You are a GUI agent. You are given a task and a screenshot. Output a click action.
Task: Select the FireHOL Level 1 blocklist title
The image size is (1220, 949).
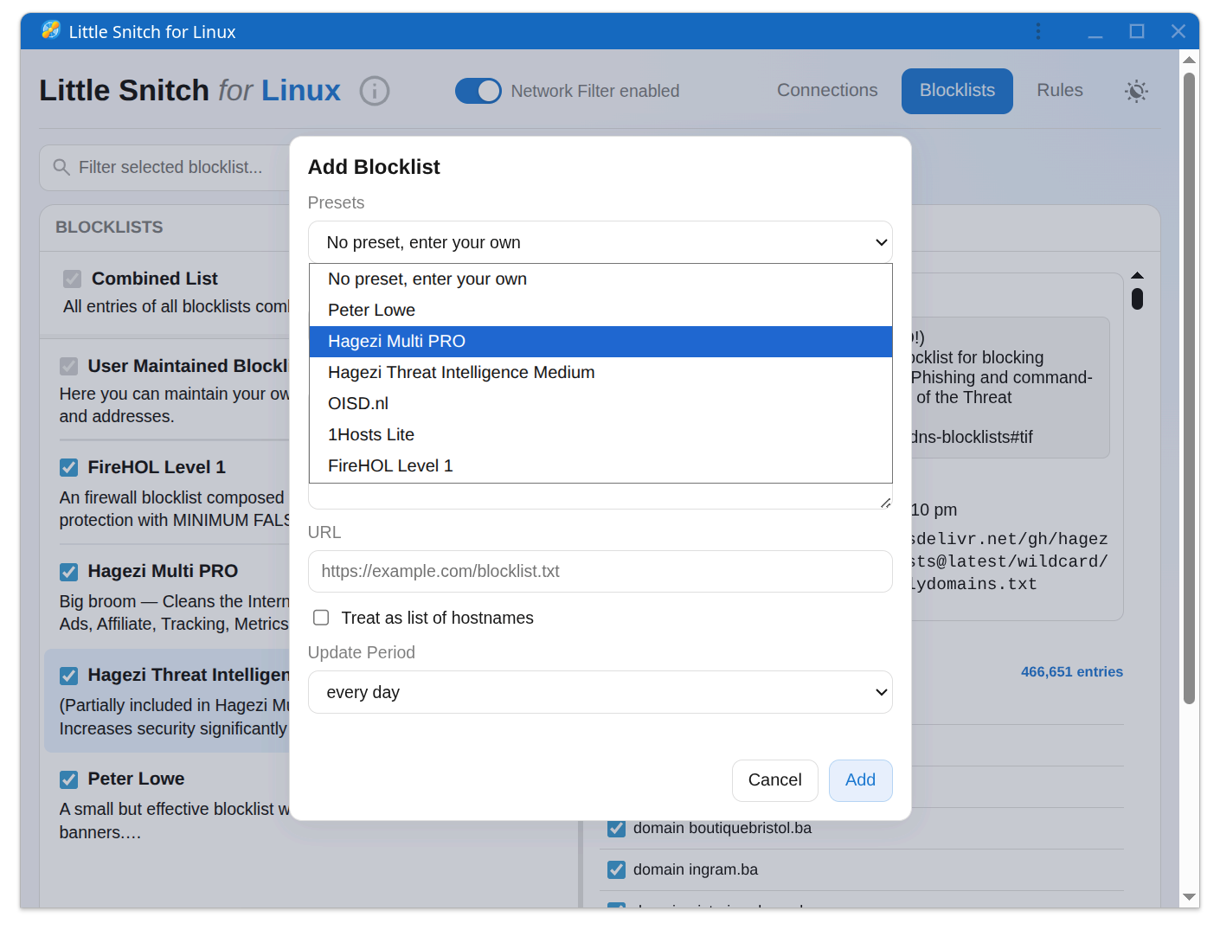[x=157, y=467]
